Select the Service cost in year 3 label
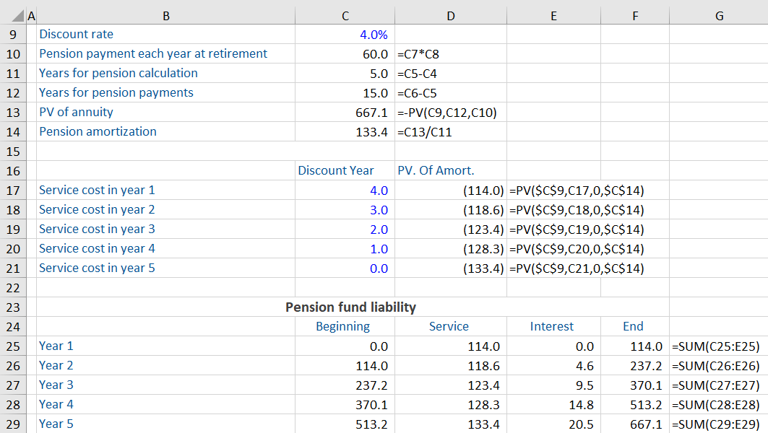 click(x=97, y=229)
